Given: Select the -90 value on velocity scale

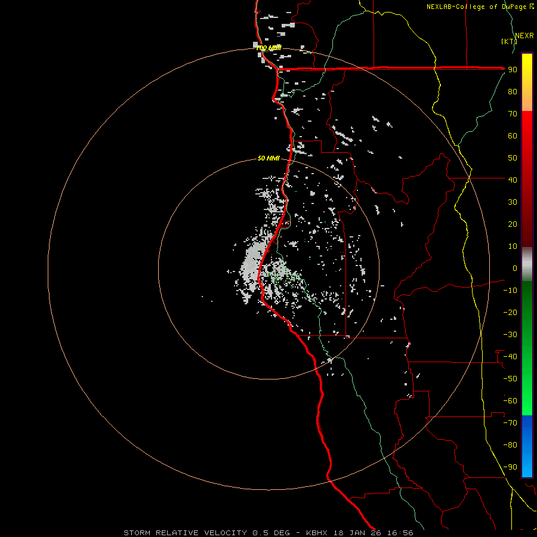Looking at the screenshot, I should coord(510,467).
